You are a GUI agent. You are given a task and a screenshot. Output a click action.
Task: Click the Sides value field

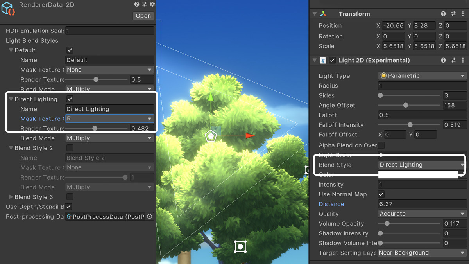coord(455,95)
